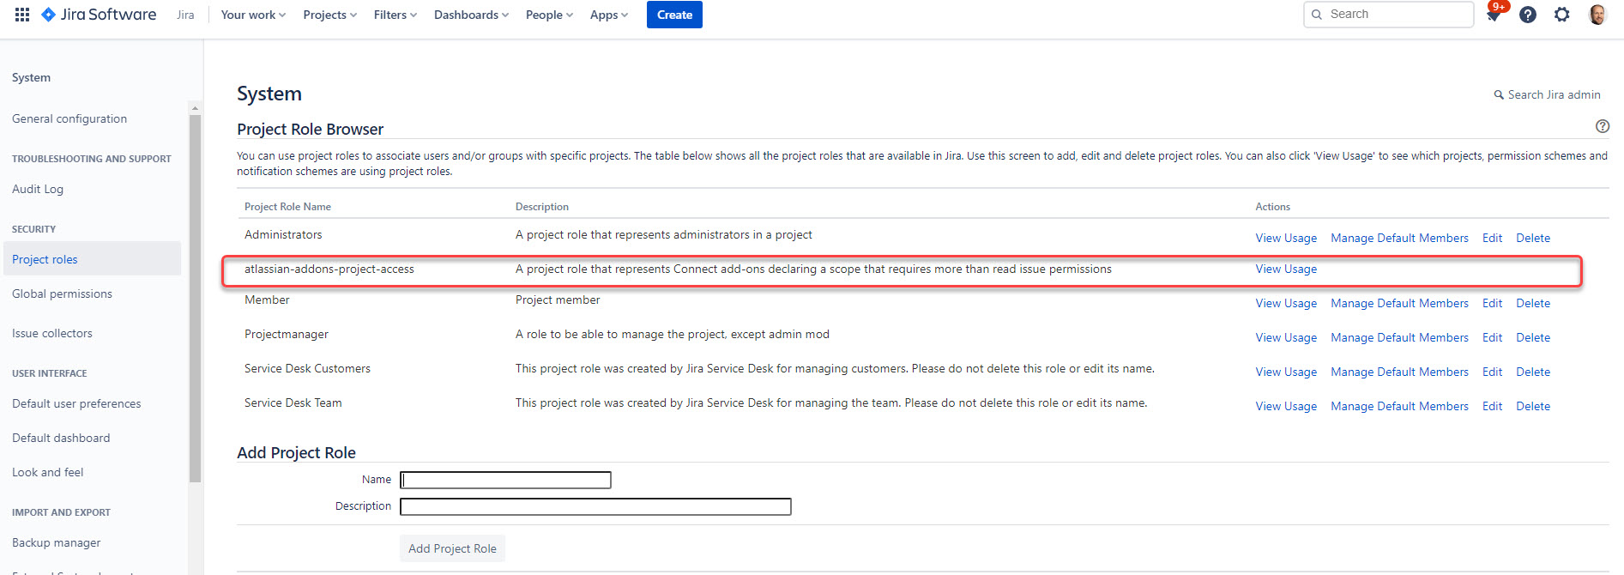Viewport: 1624px width, 575px height.
Task: Open Look and feel in sidebar
Action: (x=48, y=472)
